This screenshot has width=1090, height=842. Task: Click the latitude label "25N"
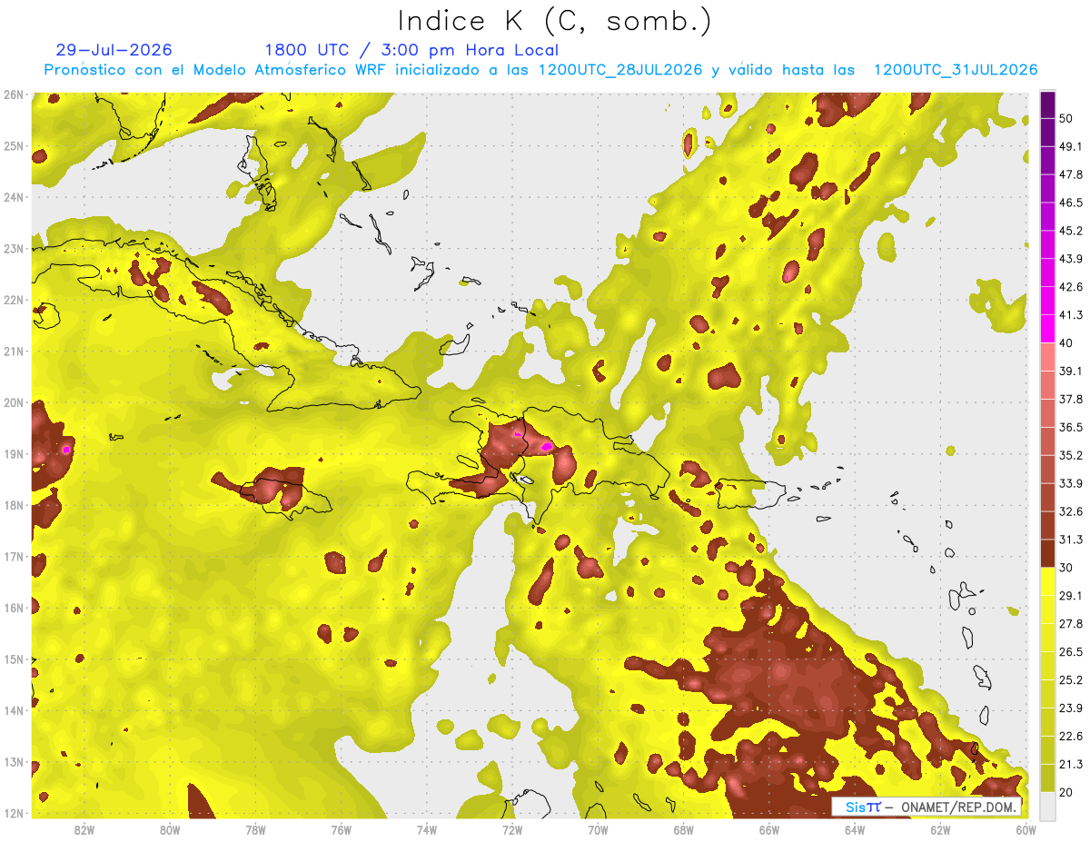point(14,146)
